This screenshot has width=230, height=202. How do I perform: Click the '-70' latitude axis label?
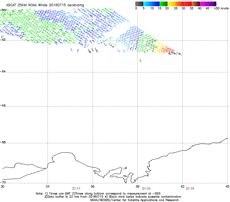coord(3,182)
